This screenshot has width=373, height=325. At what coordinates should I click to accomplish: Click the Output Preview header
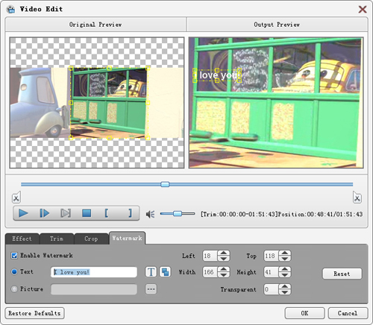(277, 25)
